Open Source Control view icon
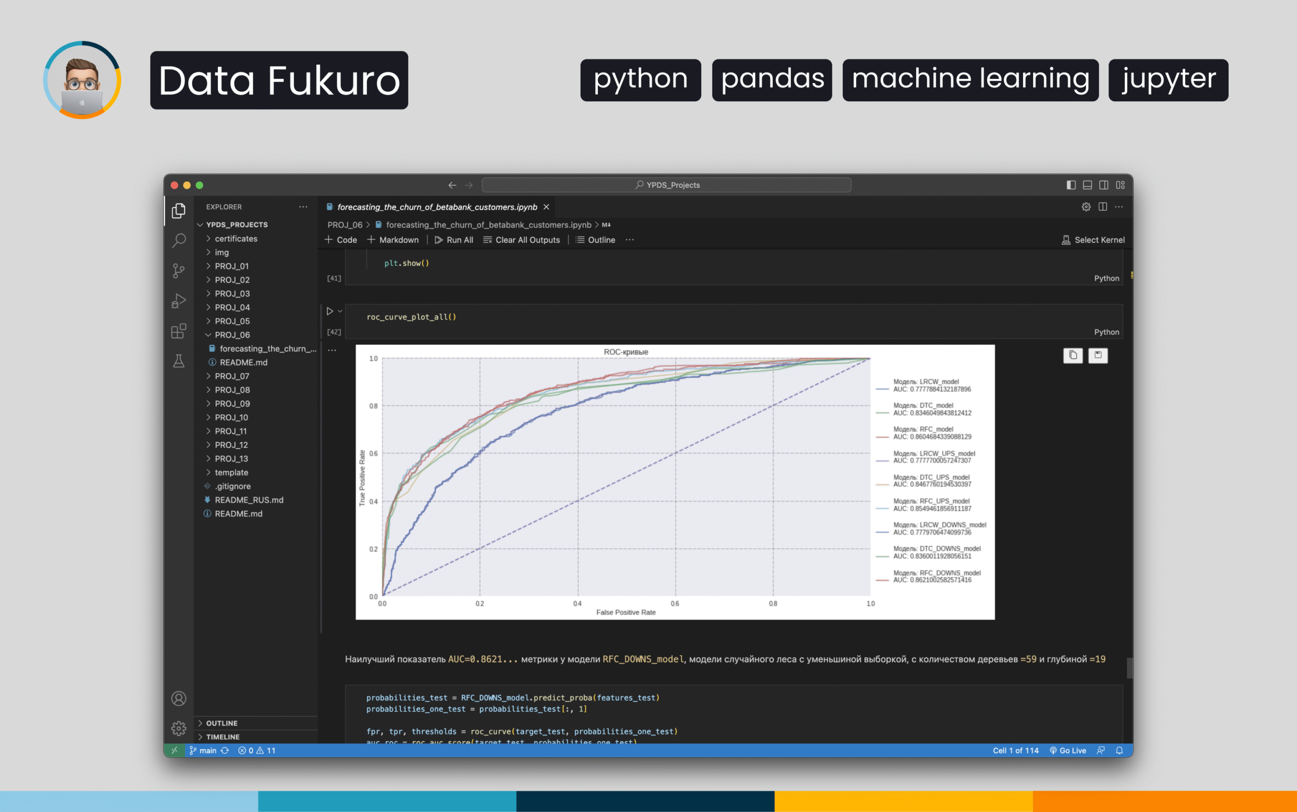This screenshot has height=812, width=1297. [179, 270]
